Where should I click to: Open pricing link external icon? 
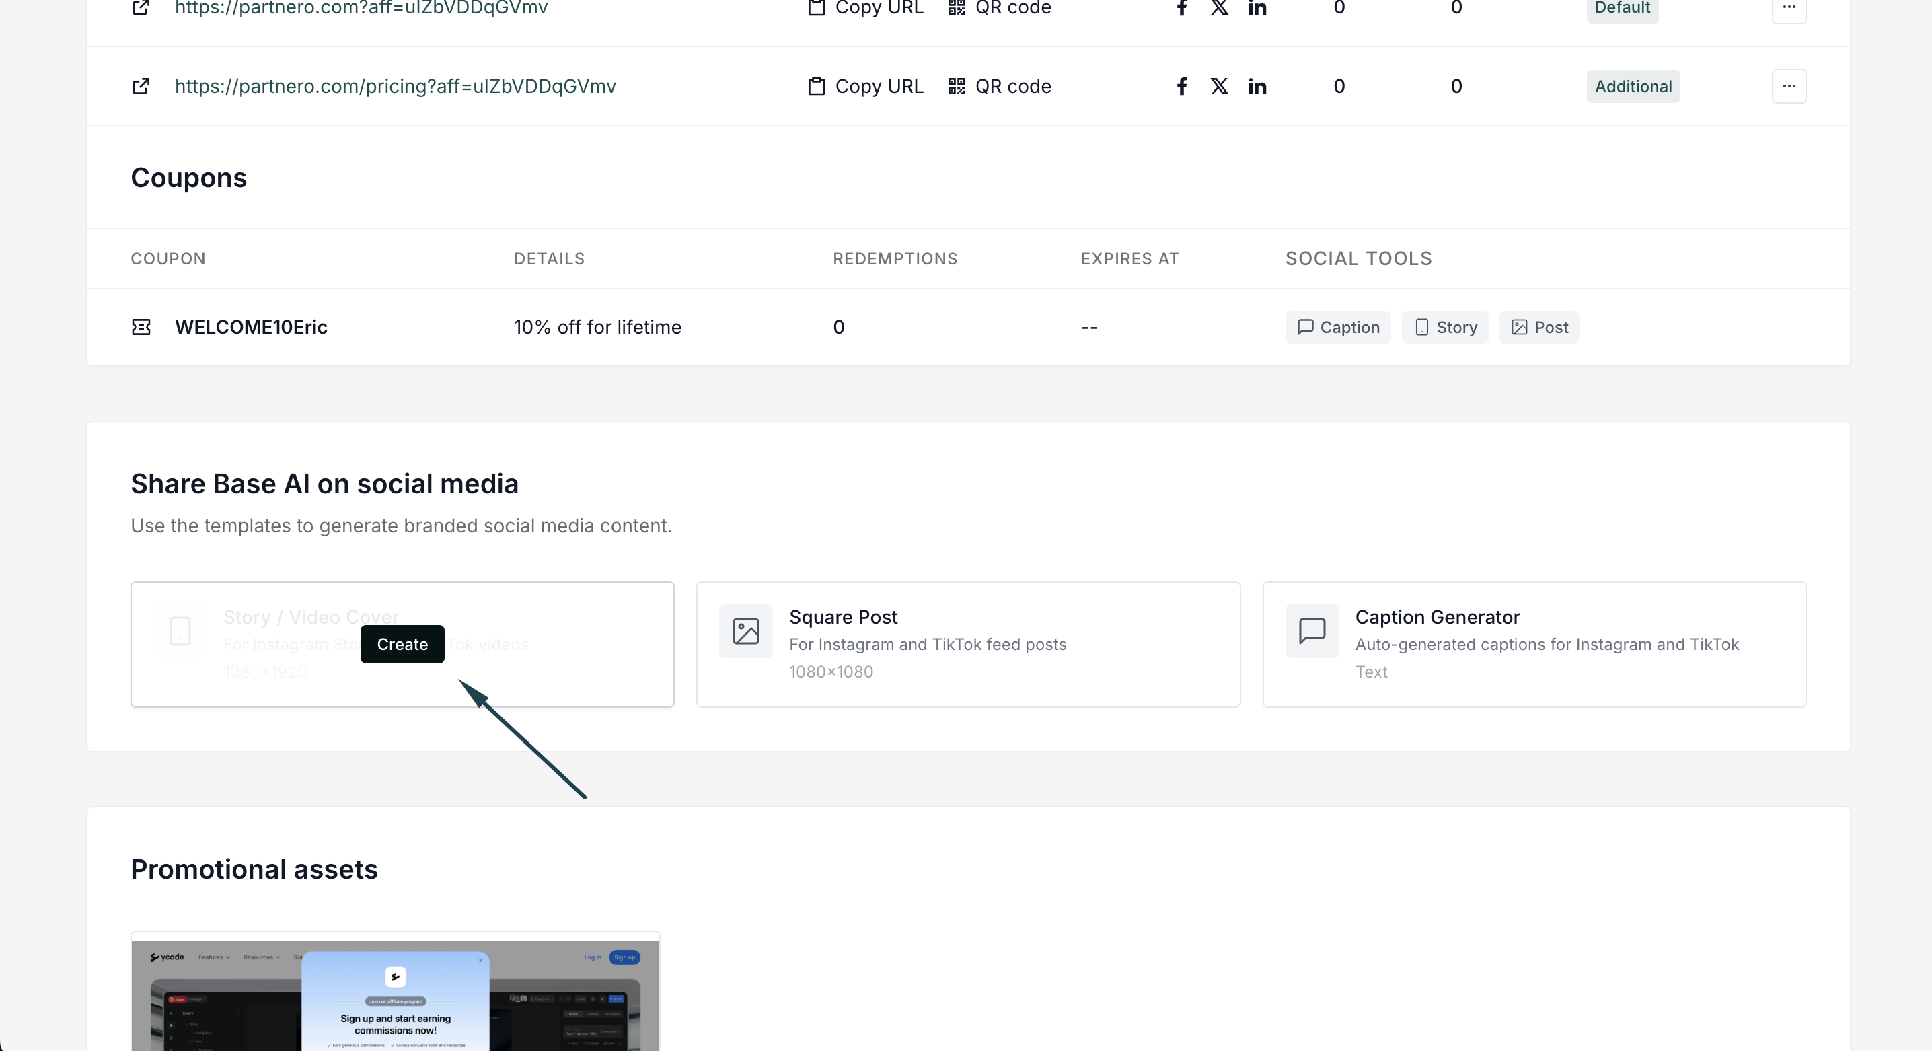[141, 86]
